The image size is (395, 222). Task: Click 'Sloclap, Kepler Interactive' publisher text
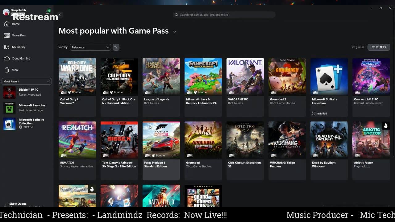pos(77,166)
